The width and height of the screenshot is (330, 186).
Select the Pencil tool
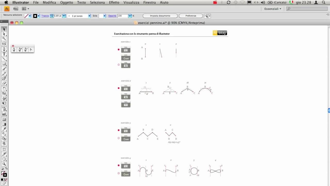pos(4,74)
